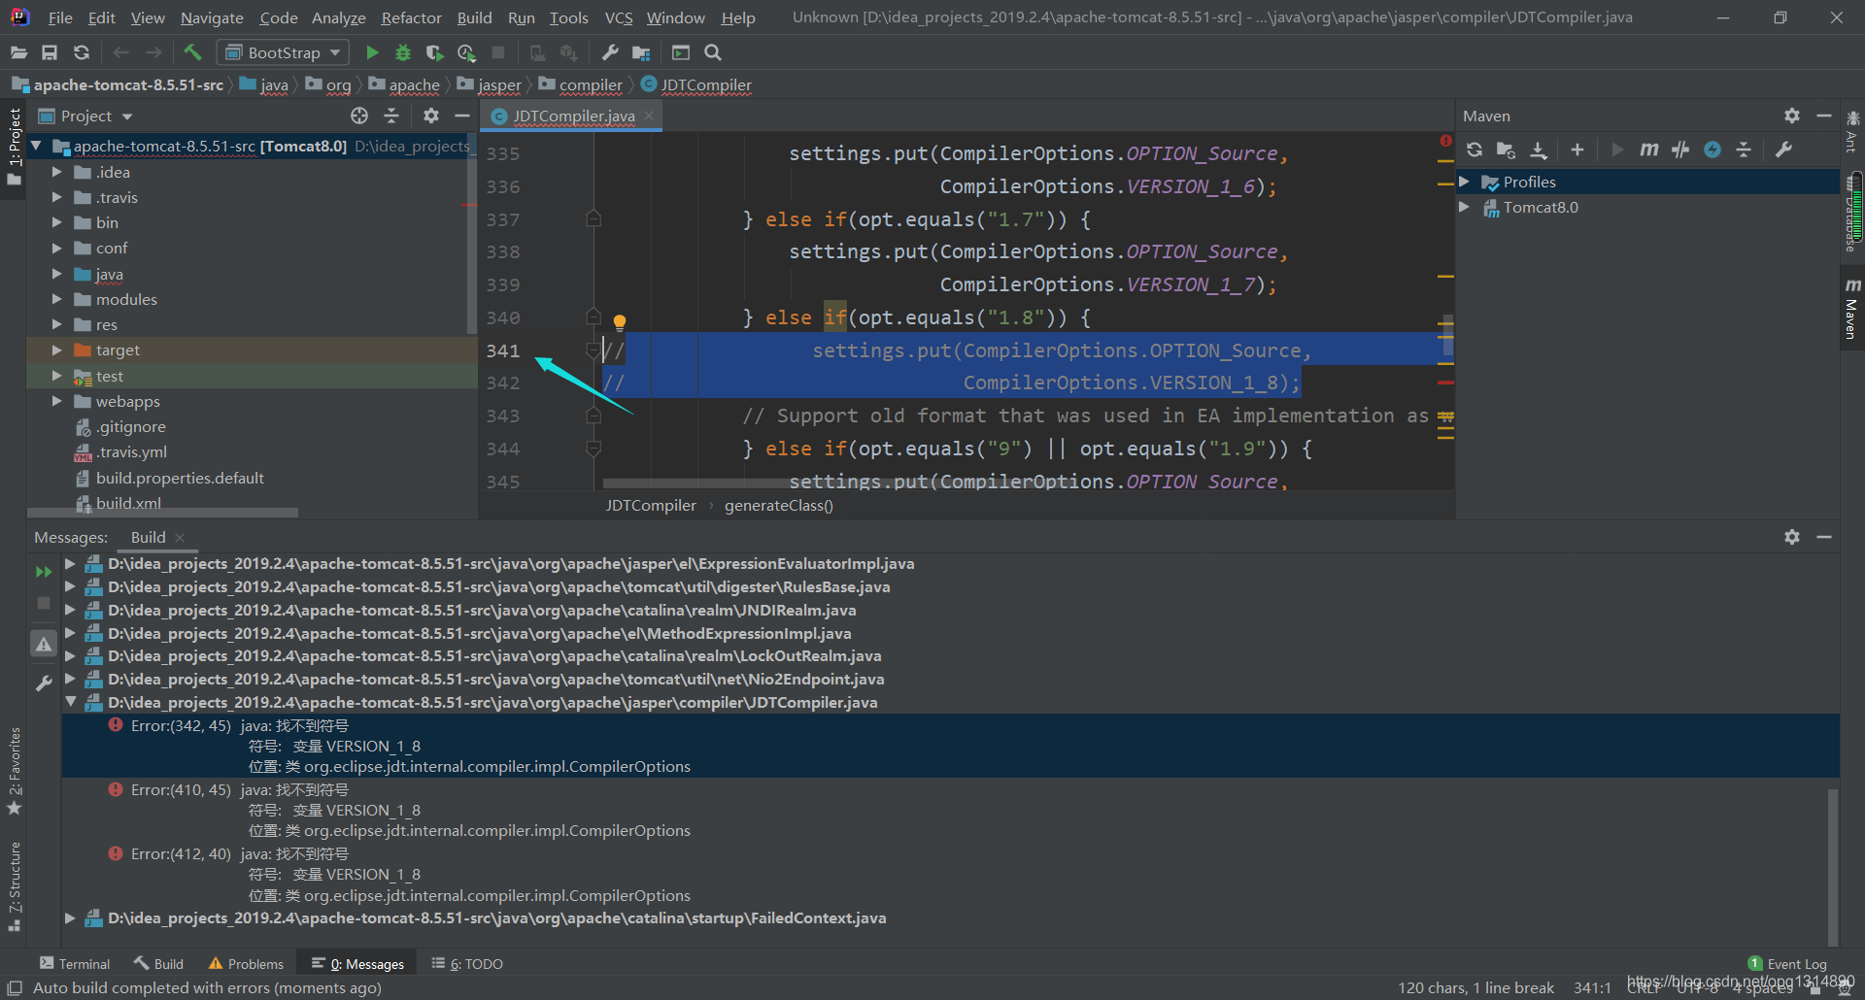Image resolution: width=1865 pixels, height=1000 pixels.
Task: Add Maven project with plus icon
Action: (1577, 150)
